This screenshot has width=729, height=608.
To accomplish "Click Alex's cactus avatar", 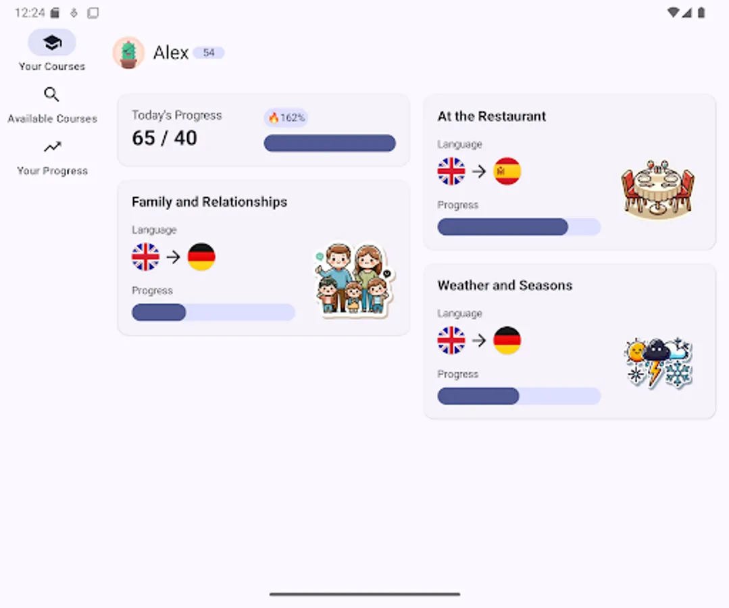I will click(x=128, y=53).
